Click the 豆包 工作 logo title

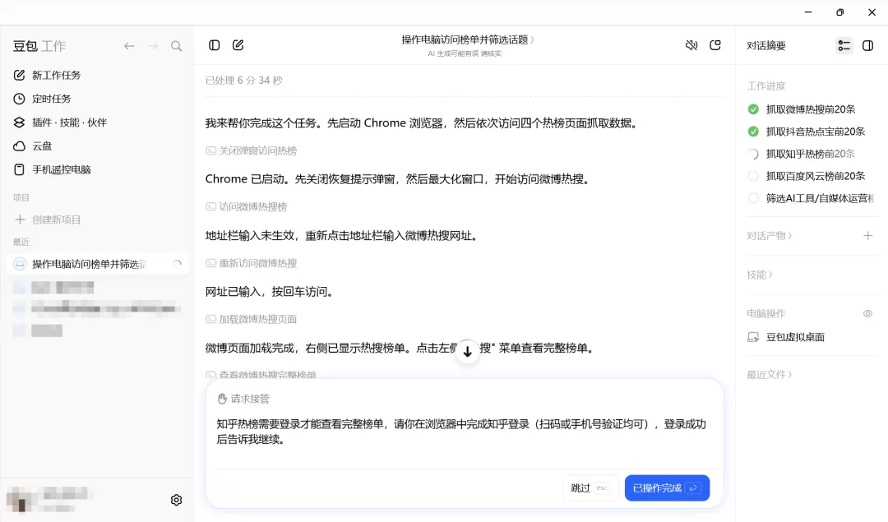point(39,46)
